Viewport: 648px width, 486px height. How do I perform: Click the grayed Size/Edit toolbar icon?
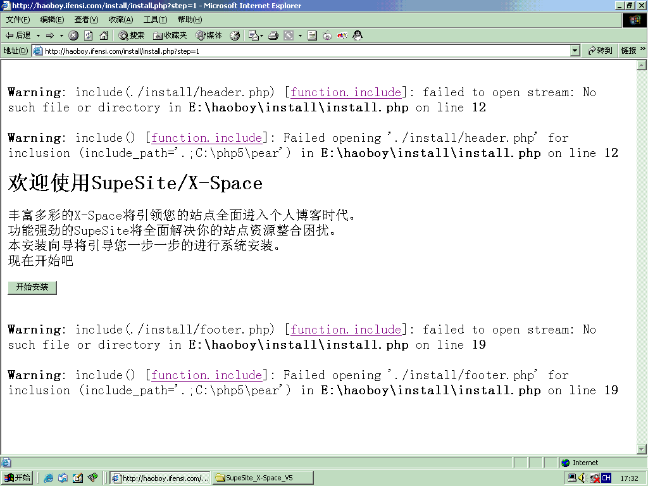pos(289,35)
